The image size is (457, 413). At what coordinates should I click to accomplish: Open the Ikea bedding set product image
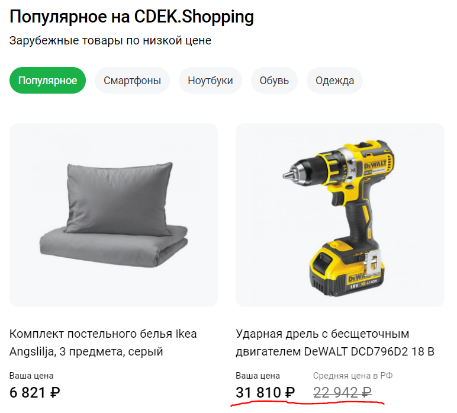coord(114,215)
